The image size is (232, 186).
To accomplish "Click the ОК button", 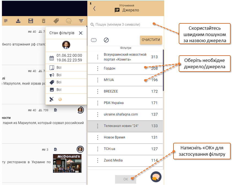I will [x=126, y=179].
